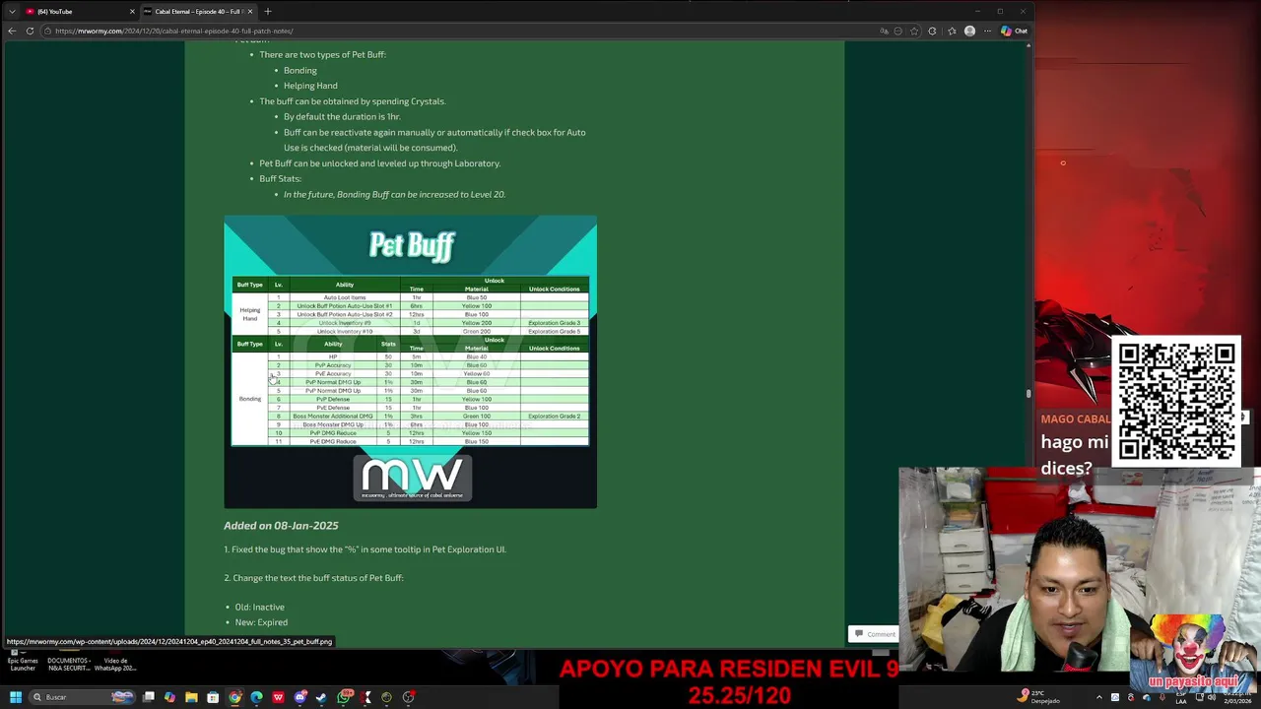Open Microsoft Edge from the taskbar
This screenshot has height=709, width=1261.
tap(256, 697)
